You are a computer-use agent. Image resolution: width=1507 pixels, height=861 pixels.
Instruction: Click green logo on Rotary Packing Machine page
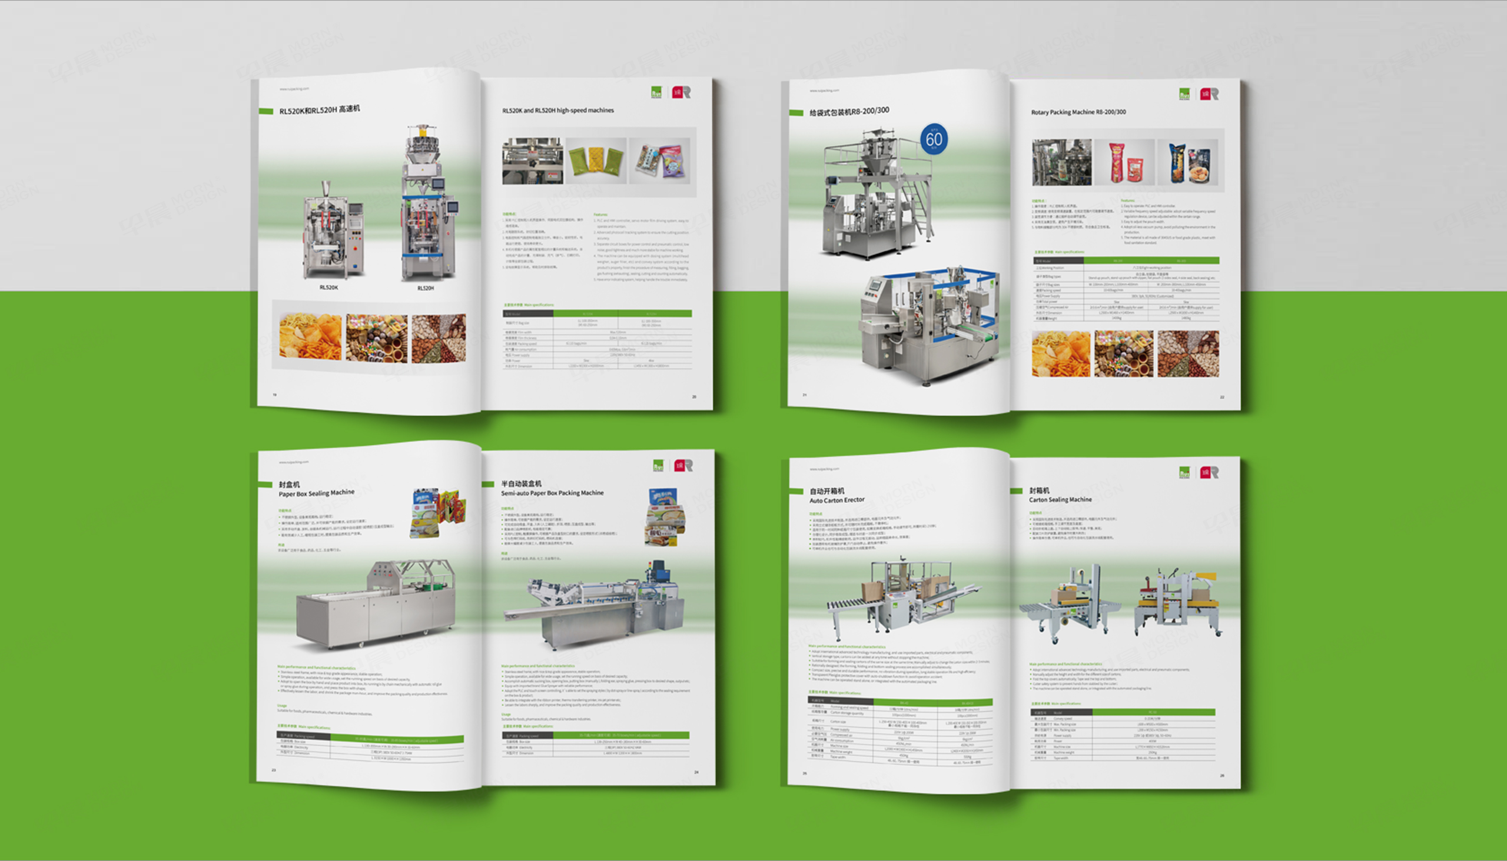point(1184,94)
